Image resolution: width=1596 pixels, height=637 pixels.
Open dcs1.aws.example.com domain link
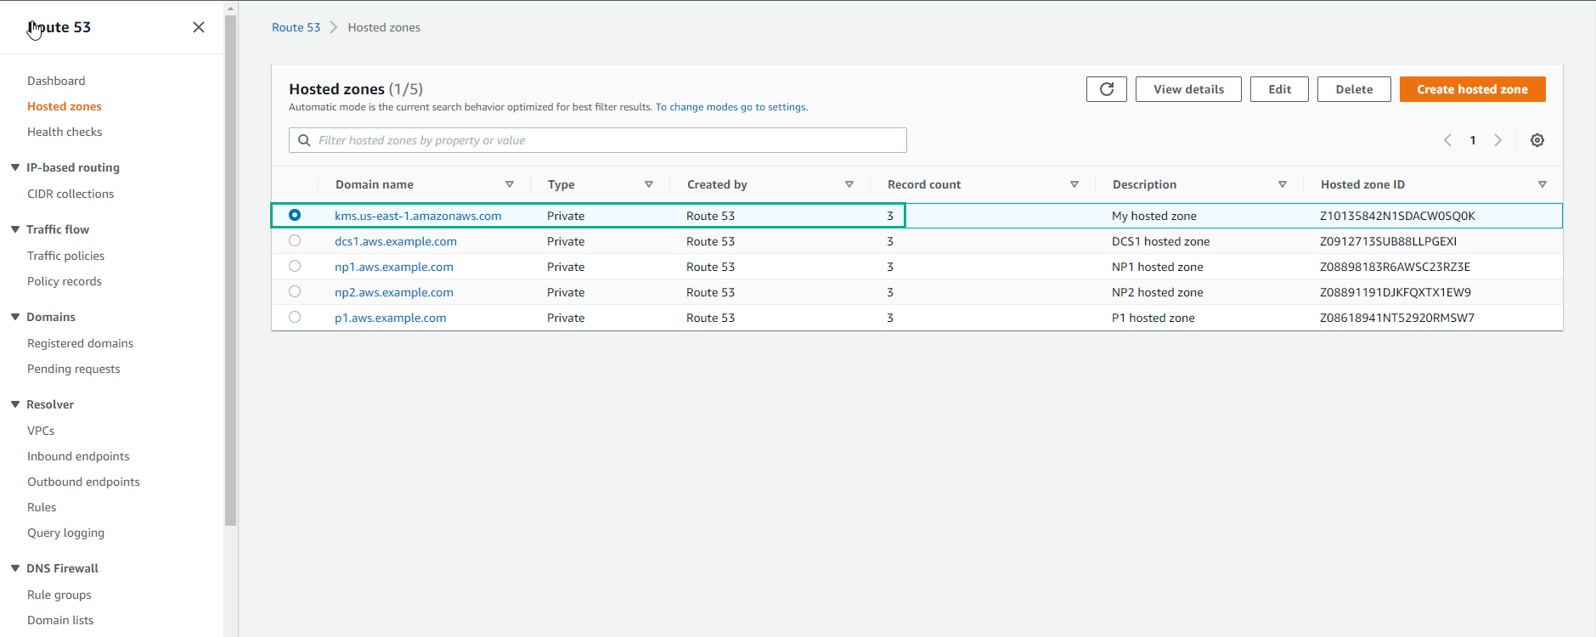click(396, 241)
